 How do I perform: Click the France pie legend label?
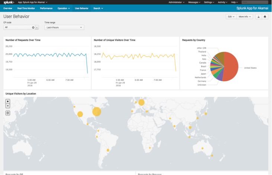[x=203, y=70]
